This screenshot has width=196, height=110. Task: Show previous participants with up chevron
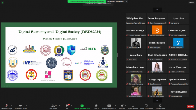click(157, 10)
